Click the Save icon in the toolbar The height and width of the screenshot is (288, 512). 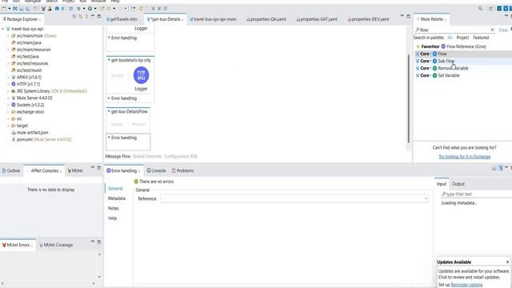click(22, 9)
